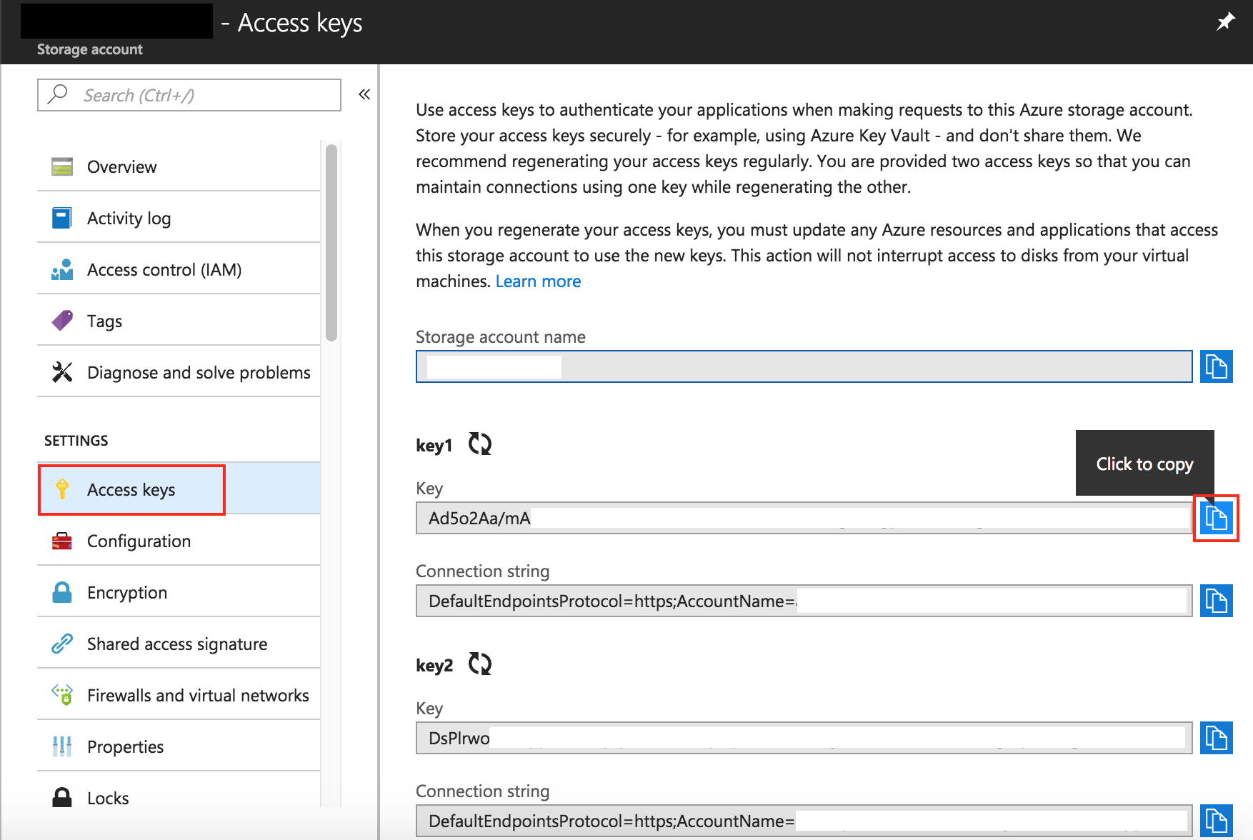Open the Overview menu item

[x=179, y=166]
